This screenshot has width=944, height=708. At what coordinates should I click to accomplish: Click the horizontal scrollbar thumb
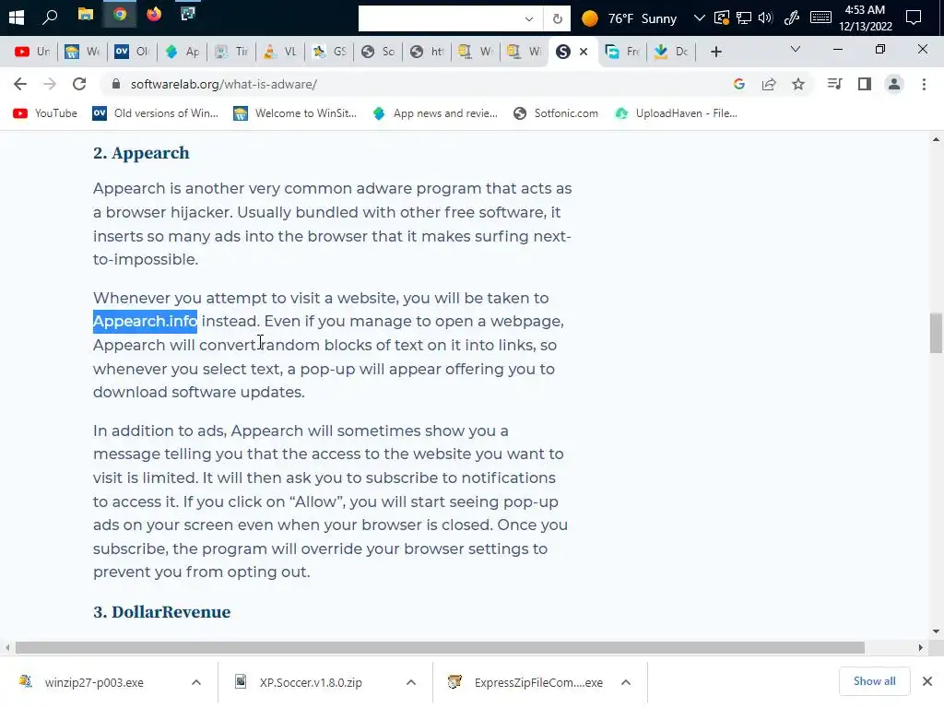point(440,648)
